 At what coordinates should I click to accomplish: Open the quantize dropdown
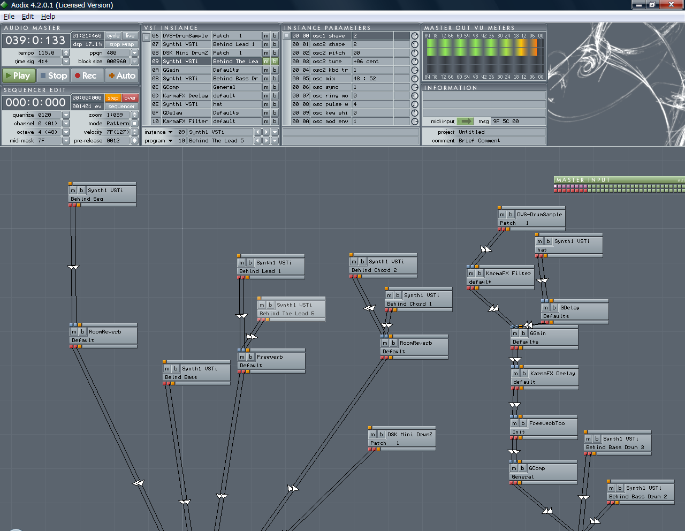click(66, 115)
